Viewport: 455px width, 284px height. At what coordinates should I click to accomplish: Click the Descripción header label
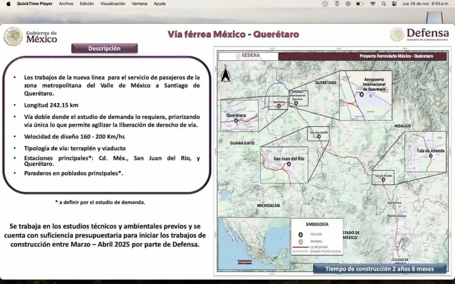(x=104, y=48)
